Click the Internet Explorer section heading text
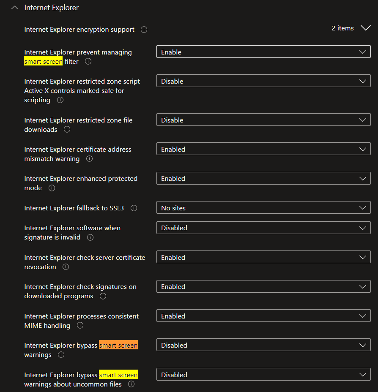 click(x=52, y=8)
